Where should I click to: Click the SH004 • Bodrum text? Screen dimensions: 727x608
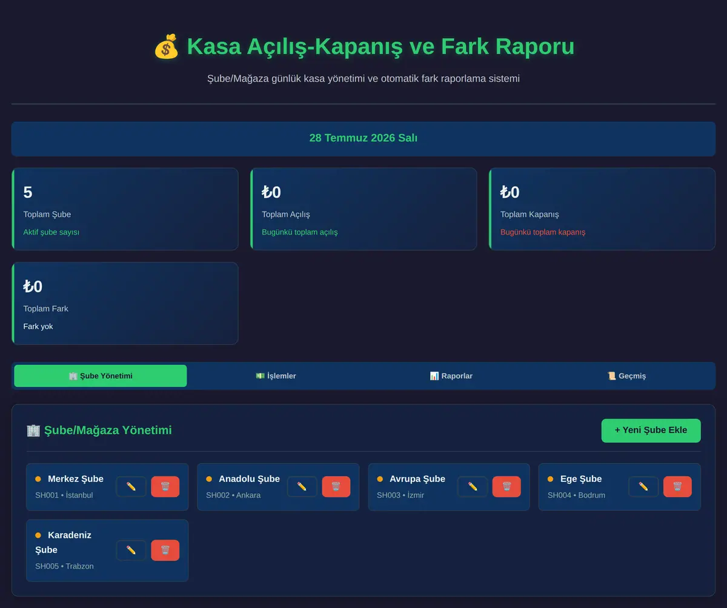[576, 495]
